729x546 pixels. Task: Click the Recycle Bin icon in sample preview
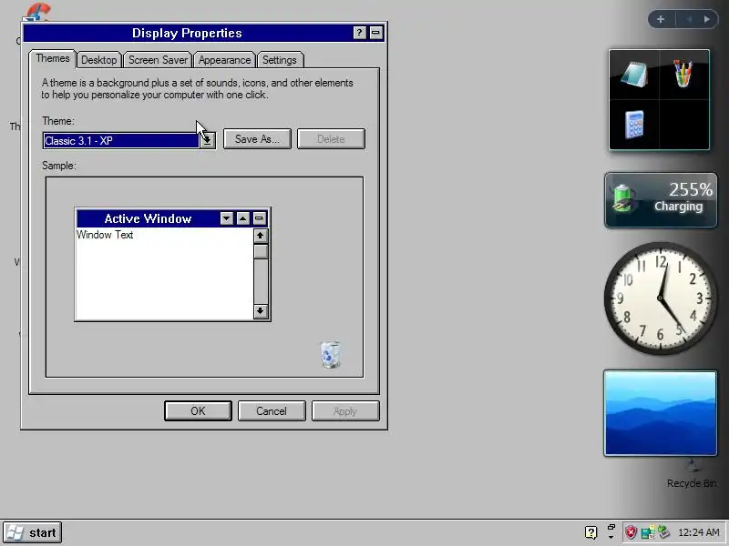coord(331,355)
